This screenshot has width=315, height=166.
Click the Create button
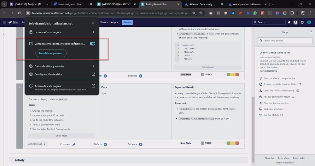pos(127,22)
